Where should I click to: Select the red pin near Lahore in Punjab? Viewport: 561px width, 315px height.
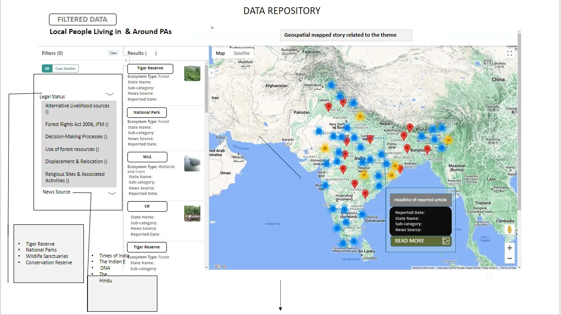click(328, 107)
